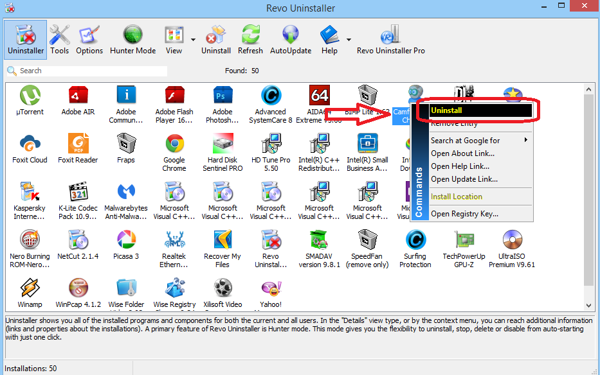Image resolution: width=600 pixels, height=375 pixels.
Task: Expand the Help dropdown arrow
Action: click(349, 40)
